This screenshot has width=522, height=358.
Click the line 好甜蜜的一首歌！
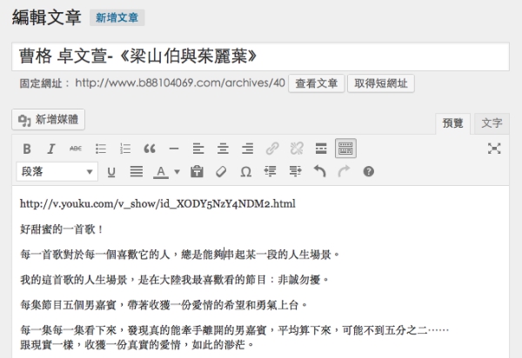[62, 229]
